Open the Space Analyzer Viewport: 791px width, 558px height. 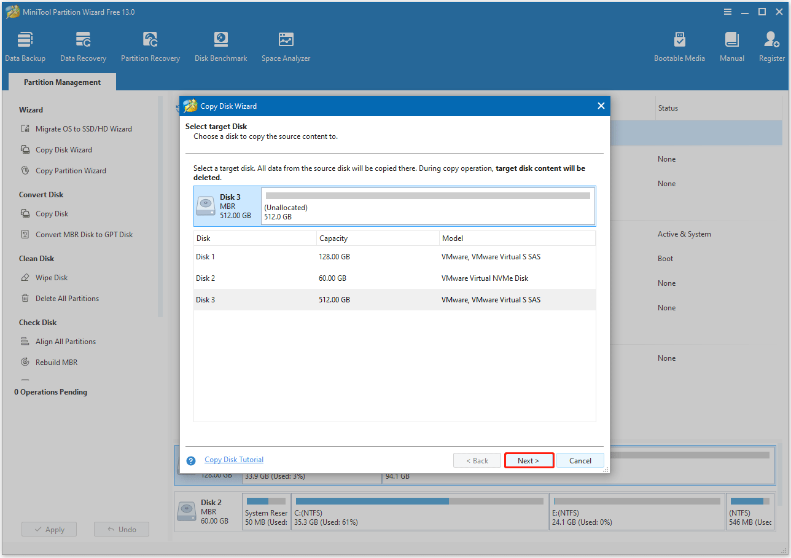286,45
